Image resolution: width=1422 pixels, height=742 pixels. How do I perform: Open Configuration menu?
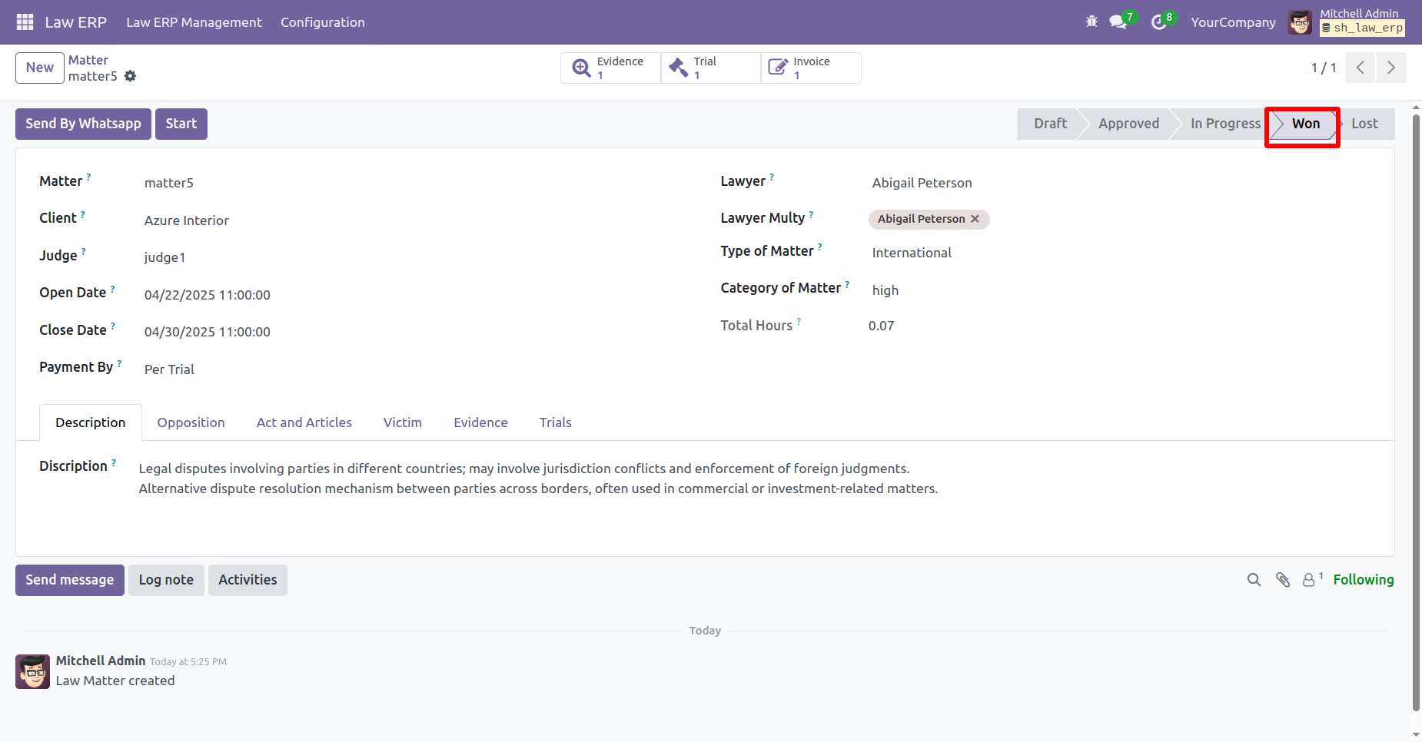click(323, 22)
